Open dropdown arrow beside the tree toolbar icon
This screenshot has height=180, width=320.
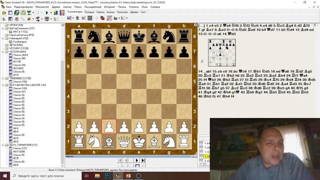33,13
